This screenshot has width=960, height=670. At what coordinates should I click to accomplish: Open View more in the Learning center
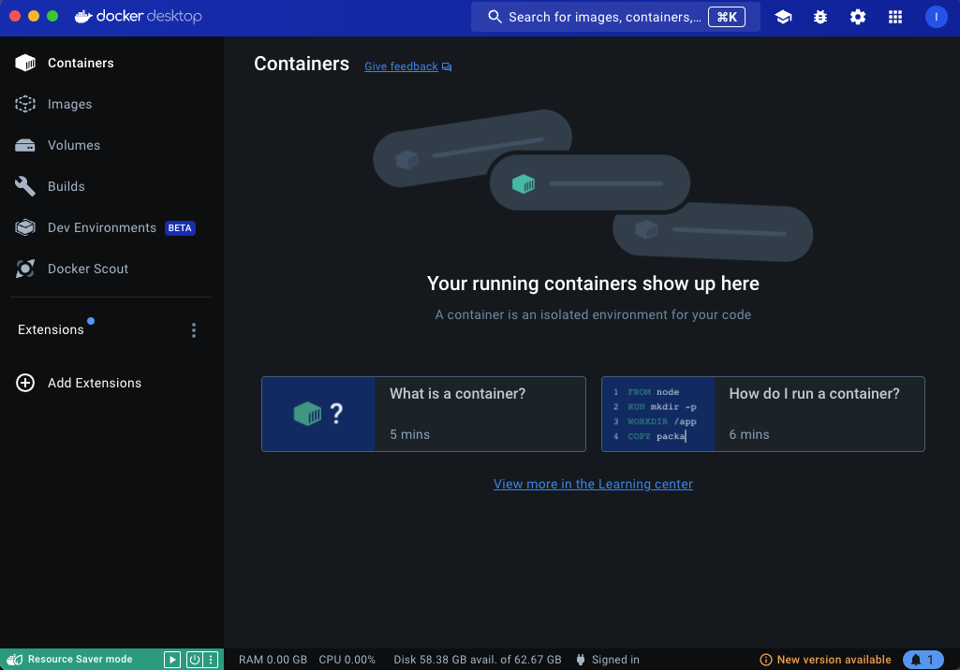coord(593,484)
